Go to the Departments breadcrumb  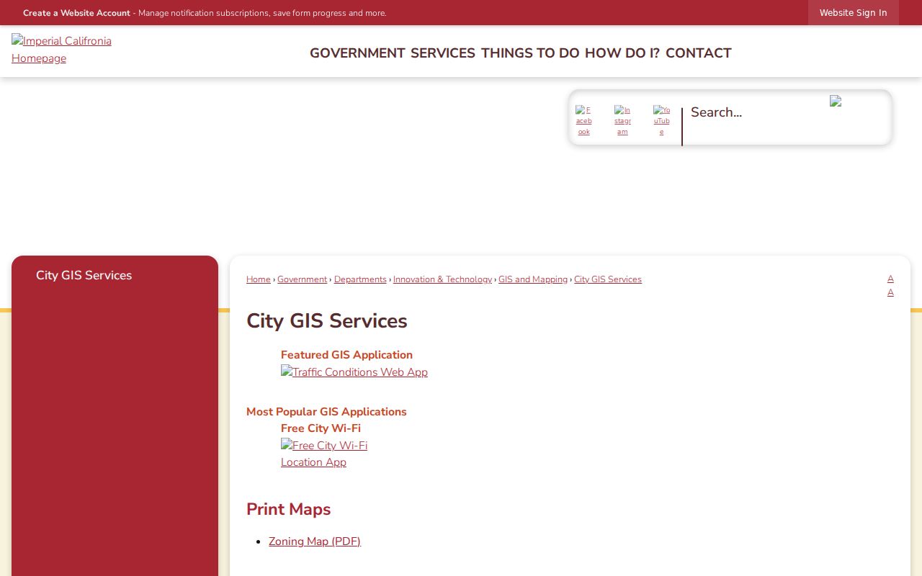click(x=360, y=279)
